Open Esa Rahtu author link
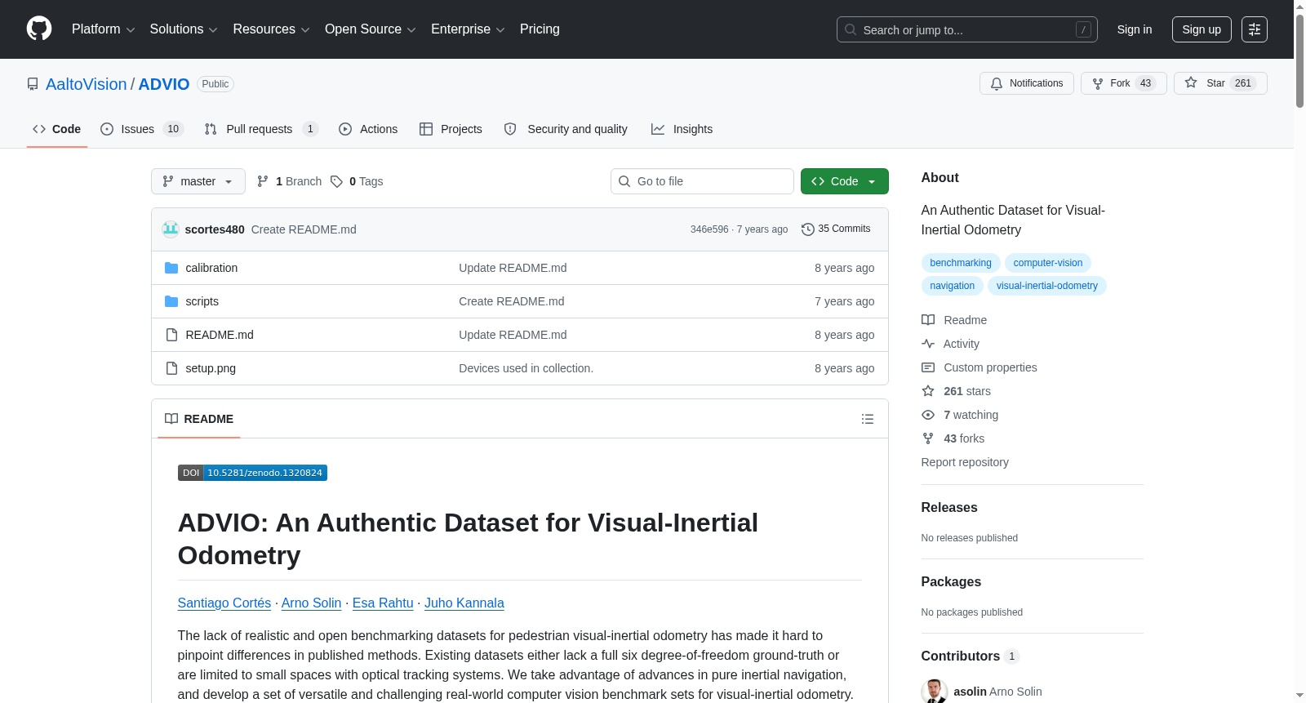The height and width of the screenshot is (703, 1306). [383, 603]
